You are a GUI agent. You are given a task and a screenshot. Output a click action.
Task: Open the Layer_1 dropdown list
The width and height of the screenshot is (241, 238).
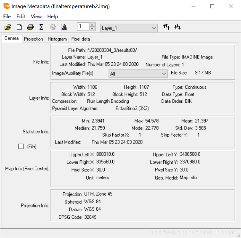click(129, 28)
